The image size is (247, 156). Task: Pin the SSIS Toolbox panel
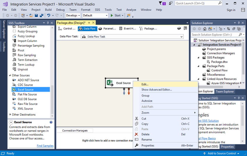coord(48,23)
